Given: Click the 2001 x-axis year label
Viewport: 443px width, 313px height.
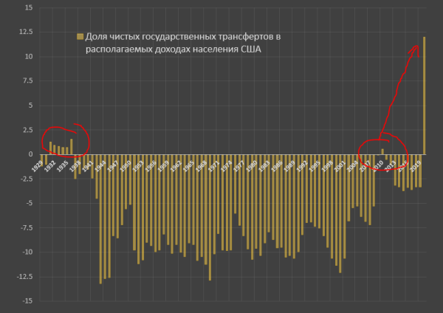Looking at the screenshot, I should tap(340, 166).
